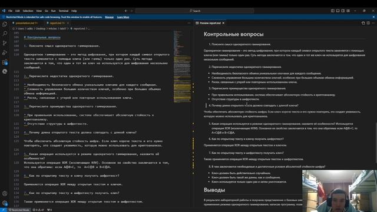Click the '# Контрольные вопросы' line in editor

point(42,37)
